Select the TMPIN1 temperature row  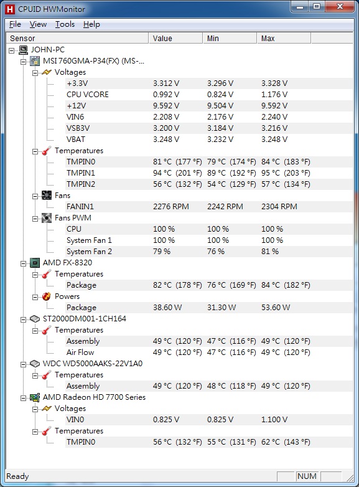(209, 173)
